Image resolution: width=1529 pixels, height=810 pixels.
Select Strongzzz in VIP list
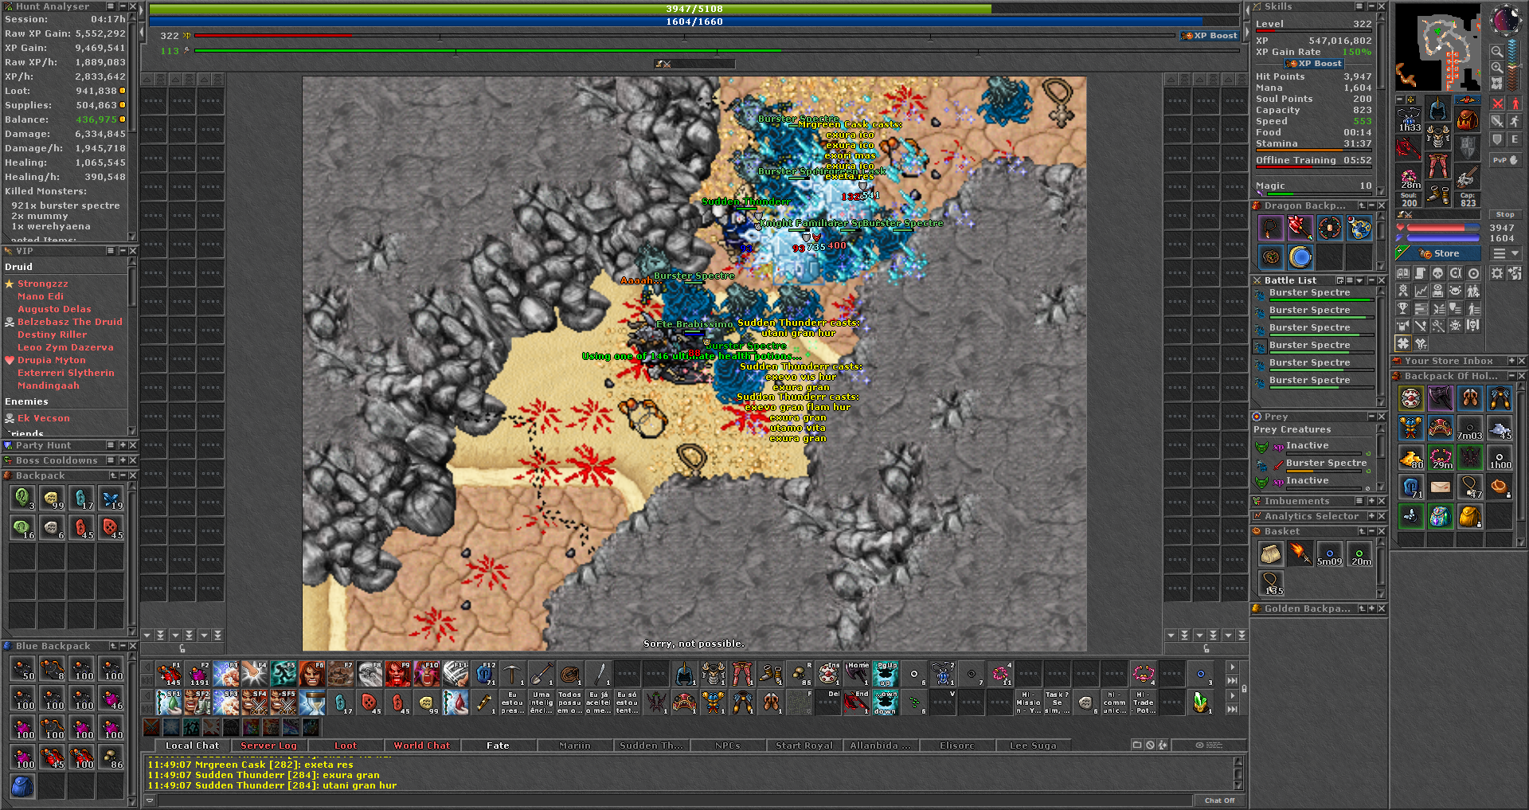click(43, 284)
